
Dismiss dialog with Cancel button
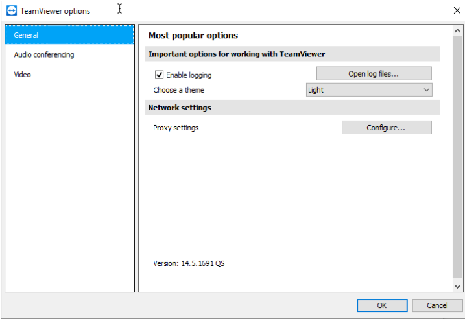[437, 305]
